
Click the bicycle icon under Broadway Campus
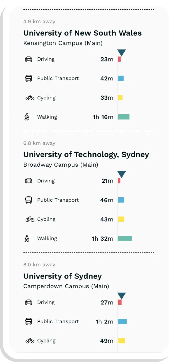(30, 219)
